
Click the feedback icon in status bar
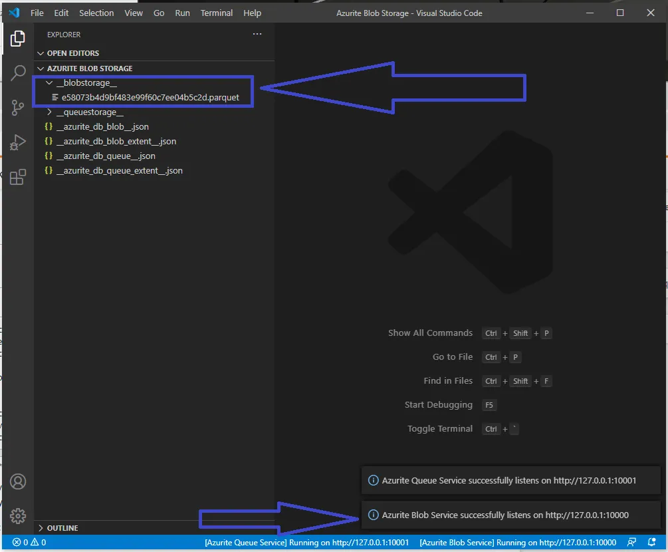pos(631,542)
